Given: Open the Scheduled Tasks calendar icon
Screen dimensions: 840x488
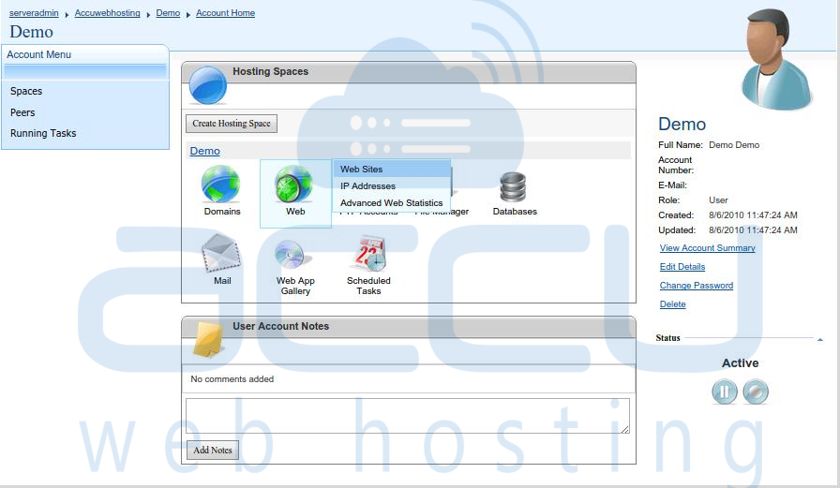Looking at the screenshot, I should tap(369, 253).
